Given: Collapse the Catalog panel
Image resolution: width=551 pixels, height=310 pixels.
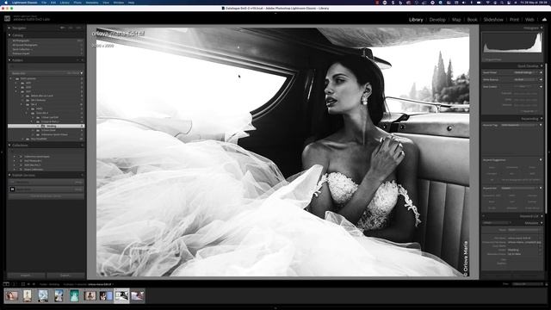Looking at the screenshot, I should tap(9, 35).
